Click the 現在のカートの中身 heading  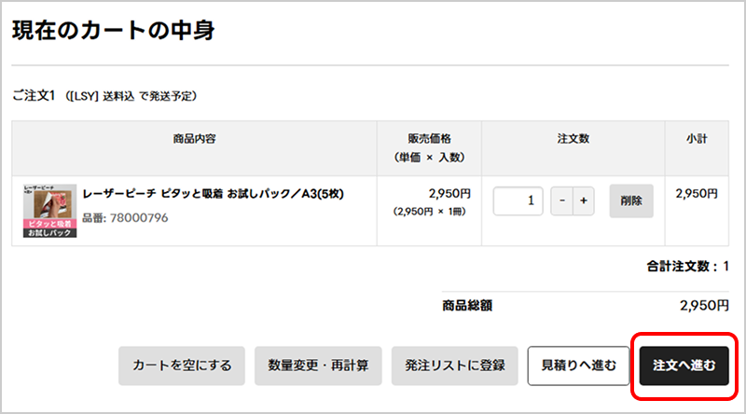[x=114, y=31]
